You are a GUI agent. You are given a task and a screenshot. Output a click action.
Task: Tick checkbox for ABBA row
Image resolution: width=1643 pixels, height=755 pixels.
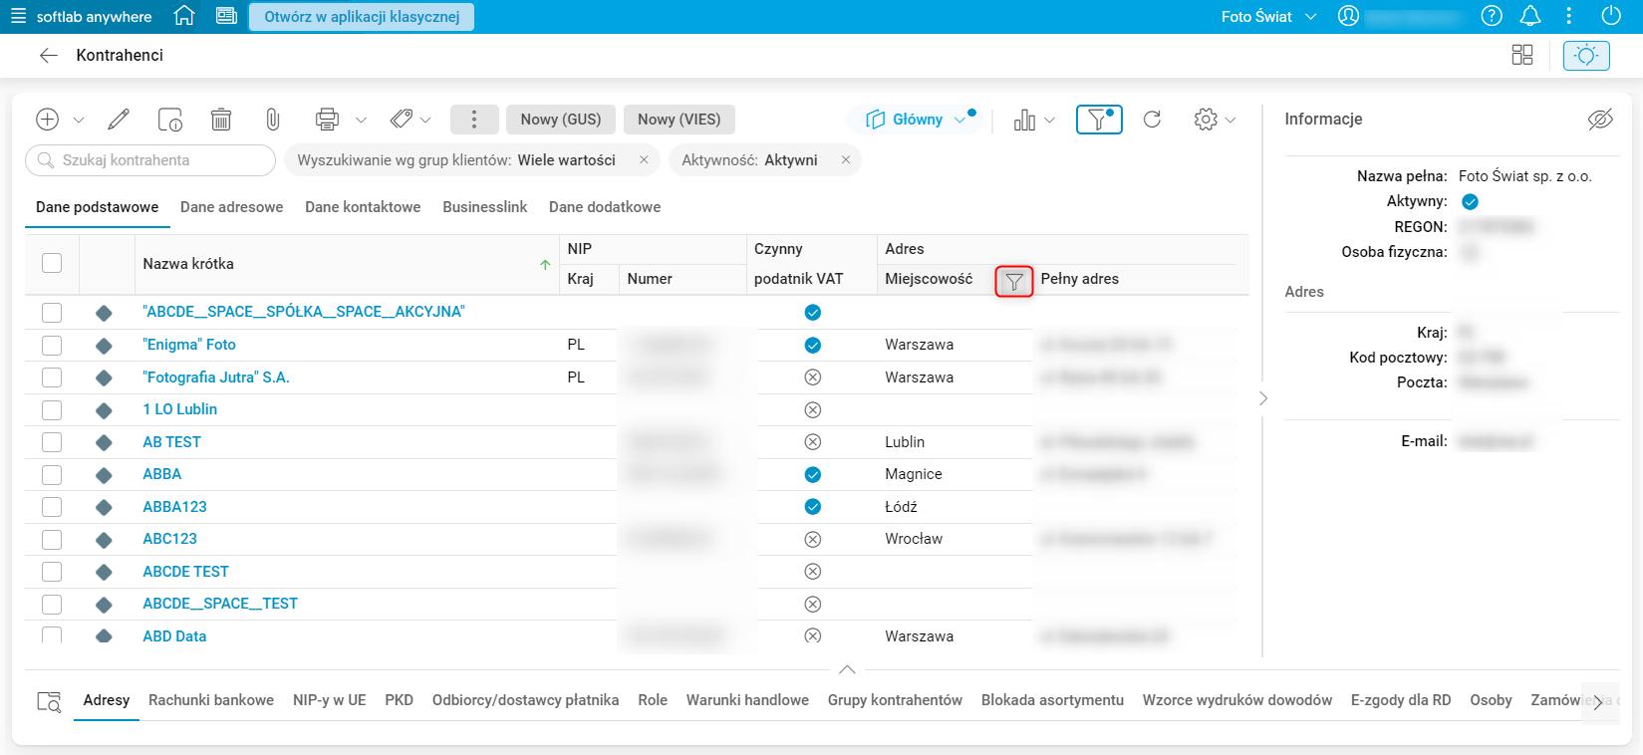(x=52, y=474)
